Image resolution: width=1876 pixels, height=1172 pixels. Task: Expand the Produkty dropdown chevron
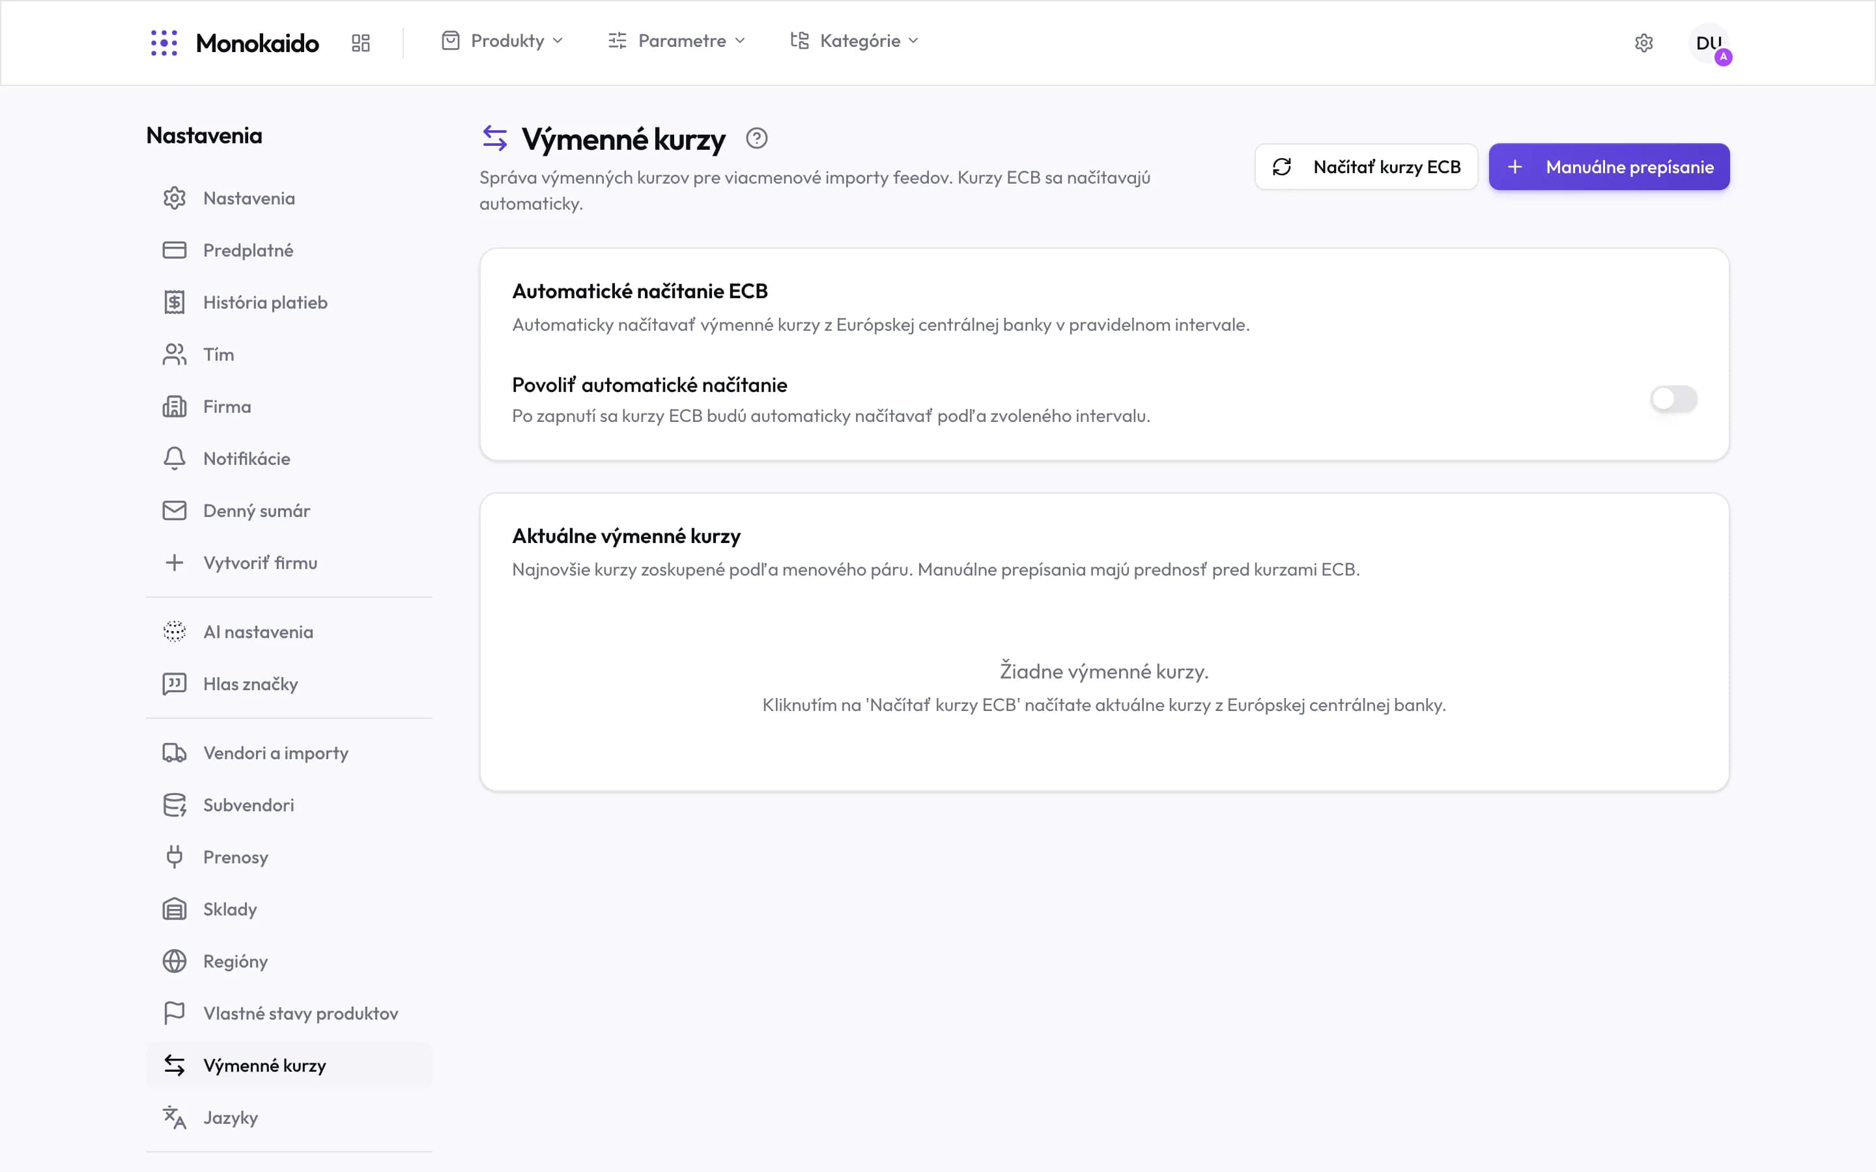tap(558, 41)
